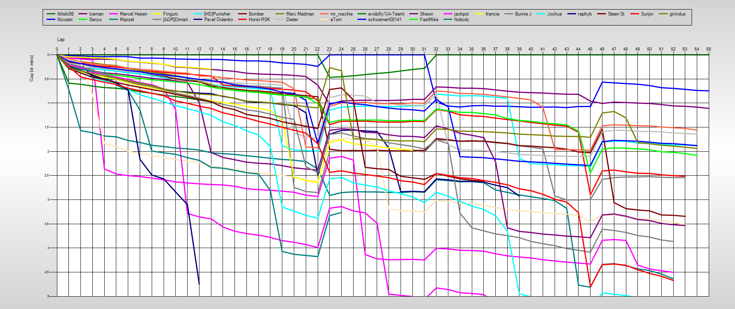The width and height of the screenshot is (735, 309).
Task: Select Horst-RSK red legend swatch
Action: [242, 20]
